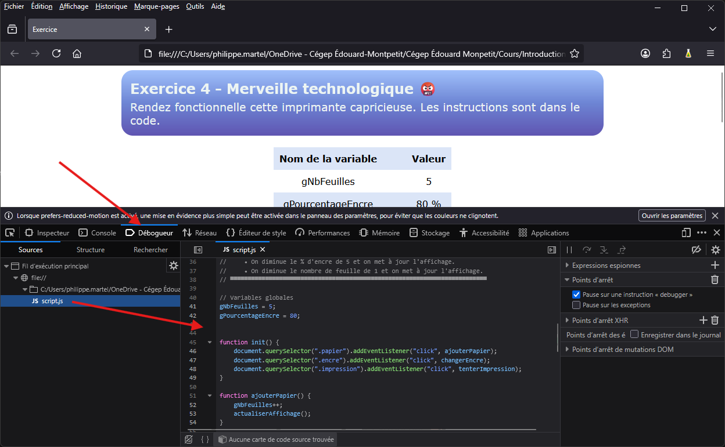The width and height of the screenshot is (725, 447).
Task: Open debugger settings gear in right panel
Action: [716, 250]
